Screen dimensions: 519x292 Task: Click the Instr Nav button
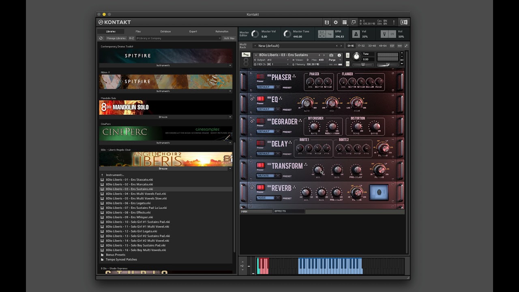tap(229, 38)
